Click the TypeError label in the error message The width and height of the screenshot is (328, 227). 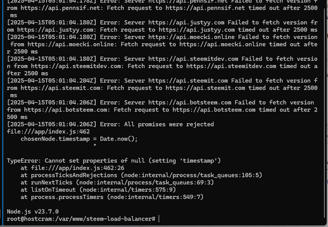pos(24,161)
